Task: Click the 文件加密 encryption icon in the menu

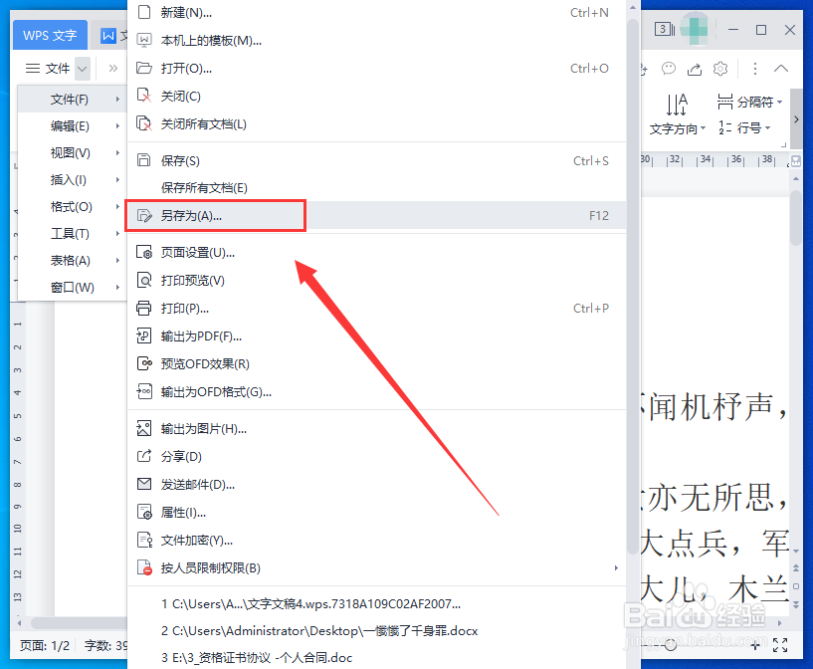Action: pos(143,539)
